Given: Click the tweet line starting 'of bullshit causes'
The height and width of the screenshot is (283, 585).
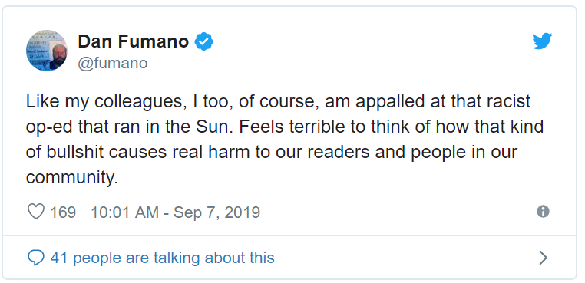Looking at the screenshot, I should point(271,153).
